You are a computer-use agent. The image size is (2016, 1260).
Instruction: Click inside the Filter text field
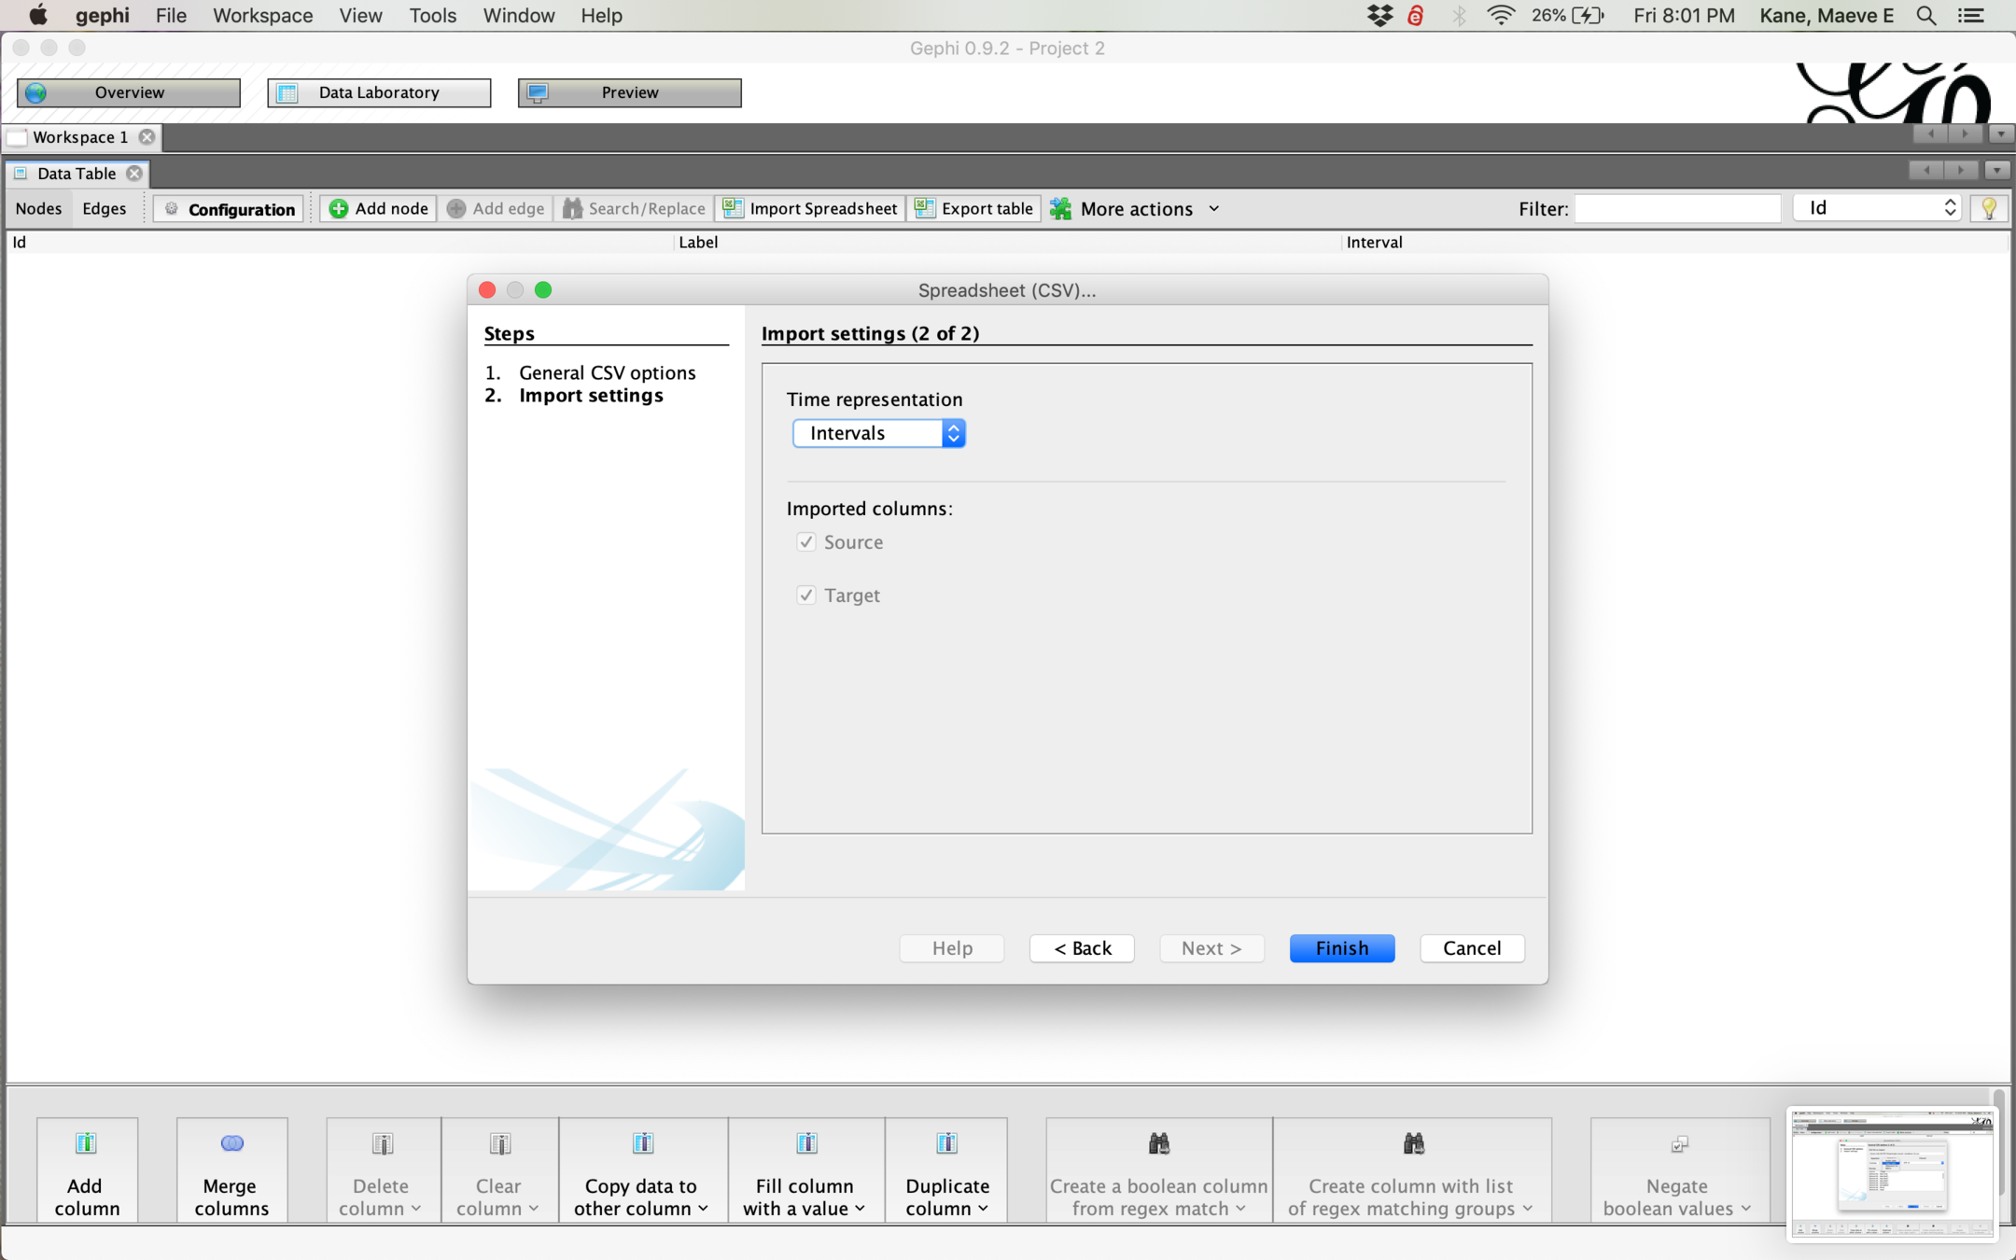(1677, 209)
